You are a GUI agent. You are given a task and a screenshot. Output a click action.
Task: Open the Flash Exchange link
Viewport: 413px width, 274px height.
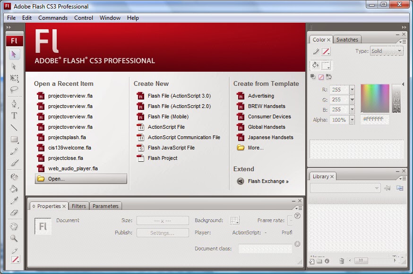[268, 181]
